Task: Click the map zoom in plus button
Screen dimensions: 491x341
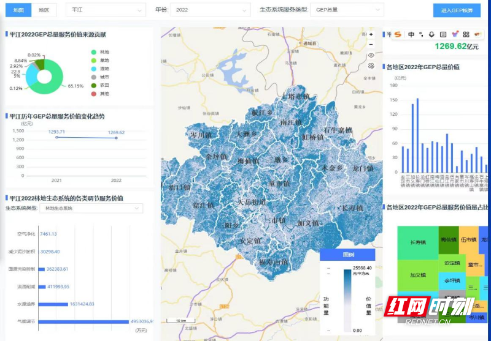Action: (371, 35)
